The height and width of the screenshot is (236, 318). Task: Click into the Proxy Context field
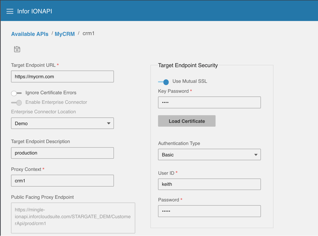point(62,181)
